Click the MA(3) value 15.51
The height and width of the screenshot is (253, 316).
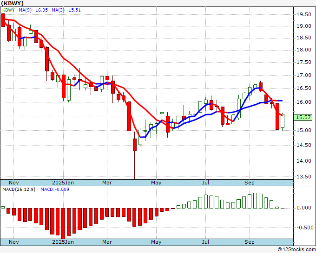74,10
